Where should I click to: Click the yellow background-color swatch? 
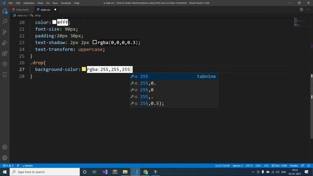click(84, 69)
